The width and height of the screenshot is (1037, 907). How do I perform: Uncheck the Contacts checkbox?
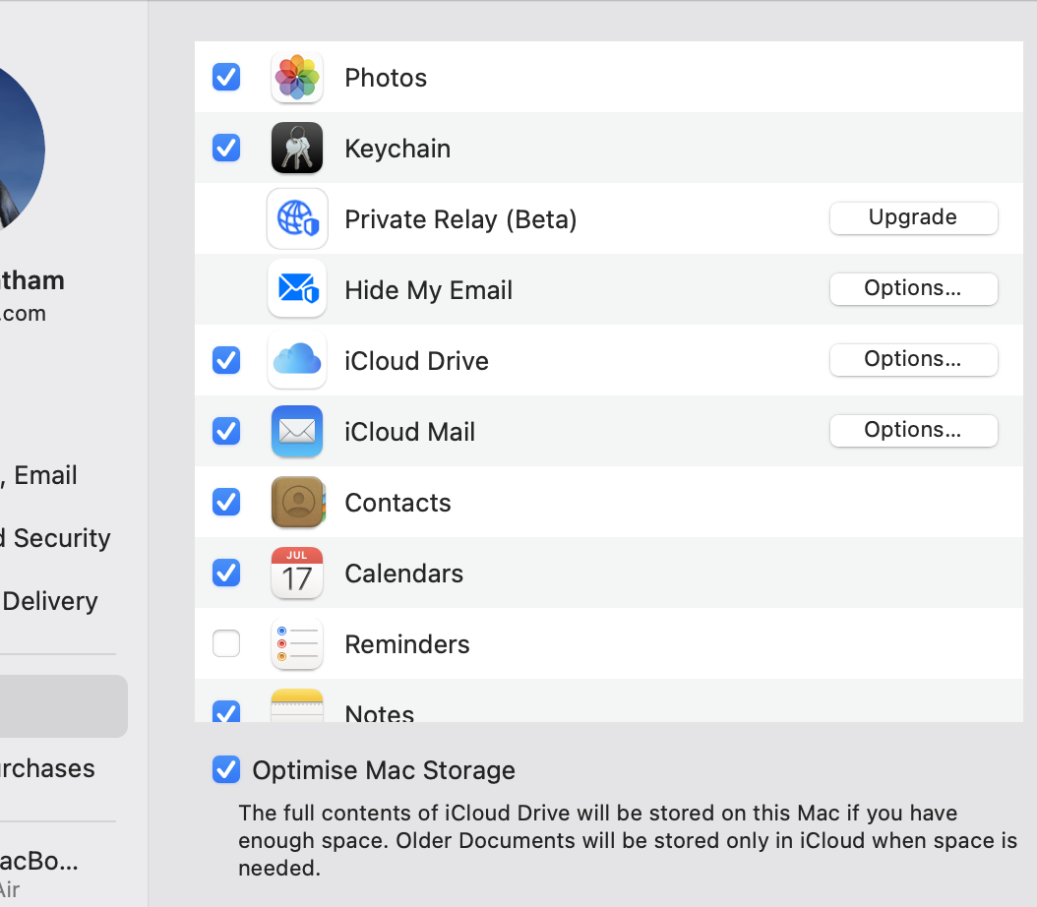pyautogui.click(x=226, y=502)
